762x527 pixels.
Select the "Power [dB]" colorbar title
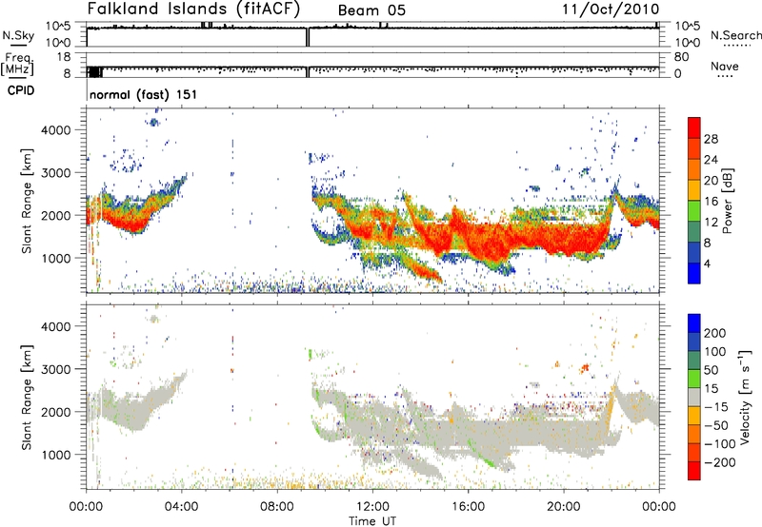click(x=728, y=201)
